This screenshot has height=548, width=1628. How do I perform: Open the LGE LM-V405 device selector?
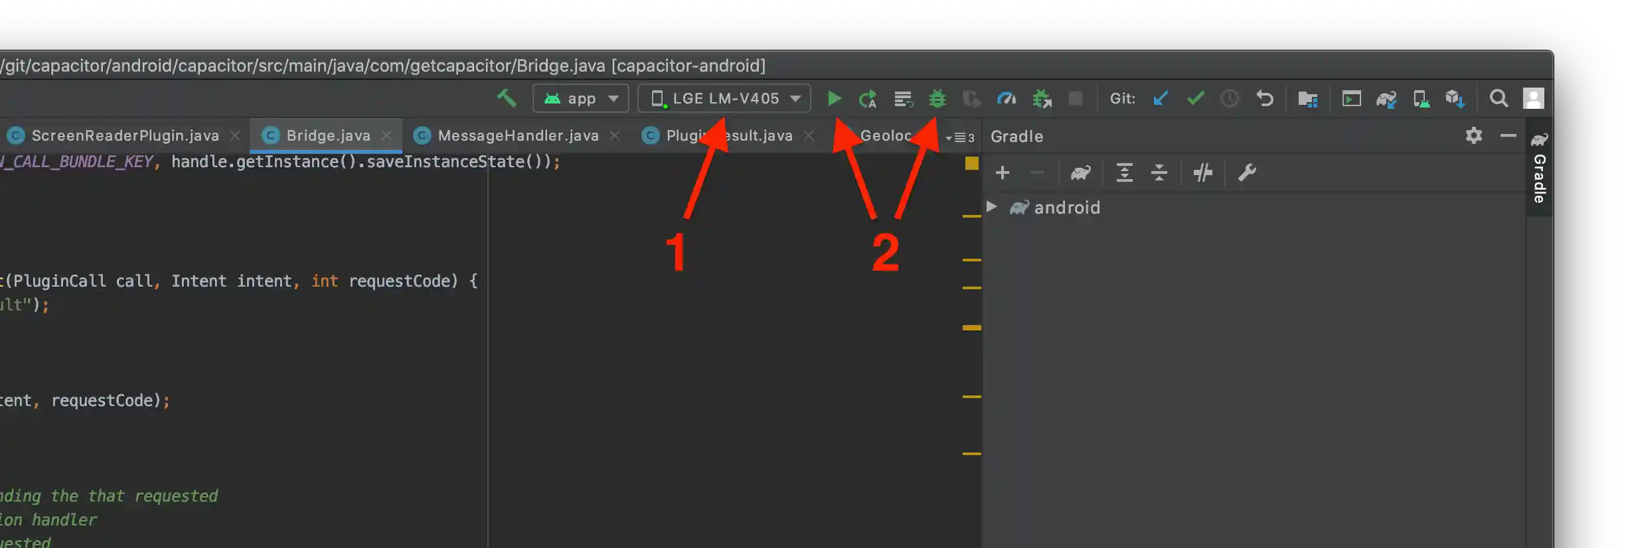(724, 99)
